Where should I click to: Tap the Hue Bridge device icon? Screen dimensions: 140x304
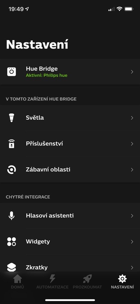[11, 72]
